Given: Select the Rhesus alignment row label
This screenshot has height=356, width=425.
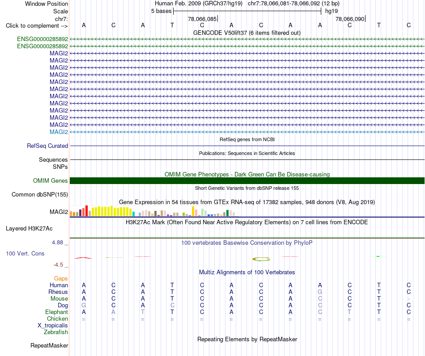Looking at the screenshot, I should tap(58, 292).
